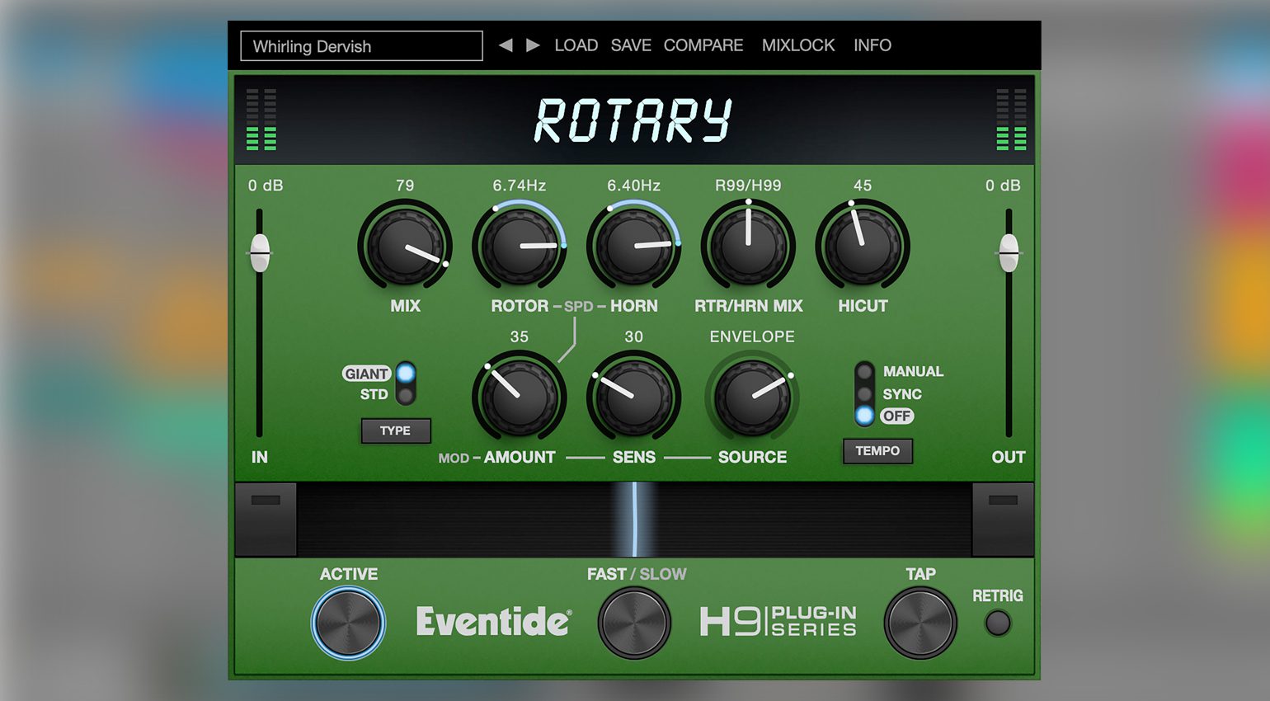Select SYNC tempo mode LED
Viewport: 1270px width, 701px height.
(864, 394)
